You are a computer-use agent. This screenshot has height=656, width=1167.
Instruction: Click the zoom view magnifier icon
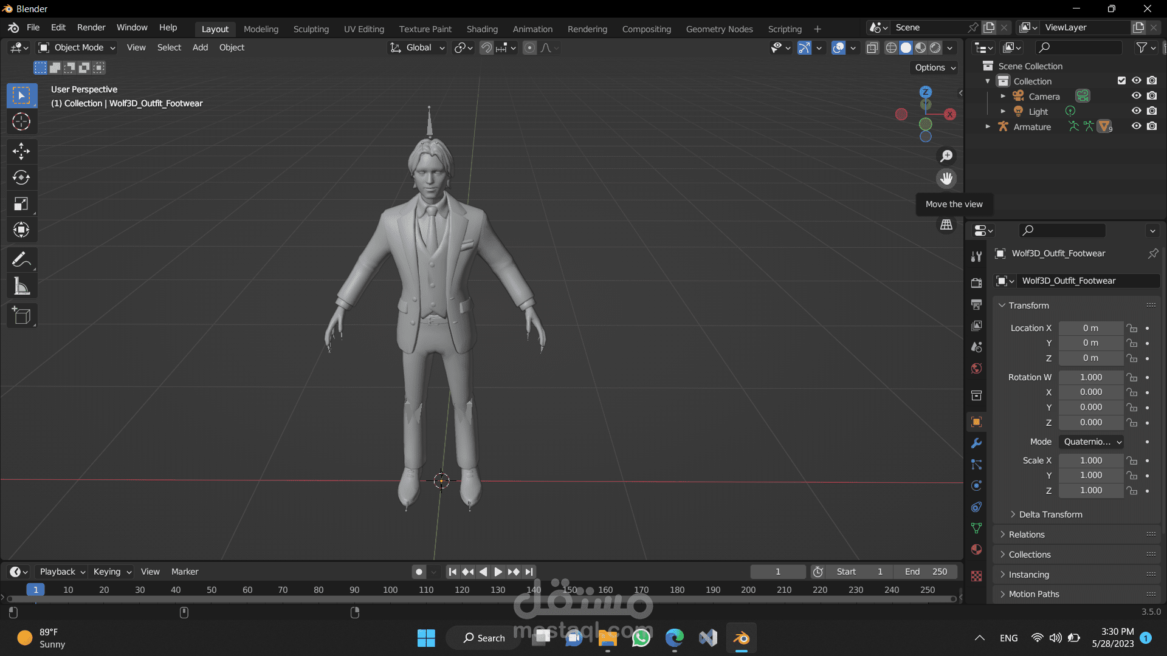(x=946, y=156)
